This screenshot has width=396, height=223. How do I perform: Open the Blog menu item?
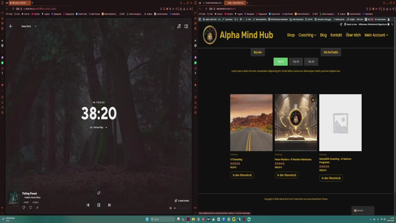click(x=323, y=35)
